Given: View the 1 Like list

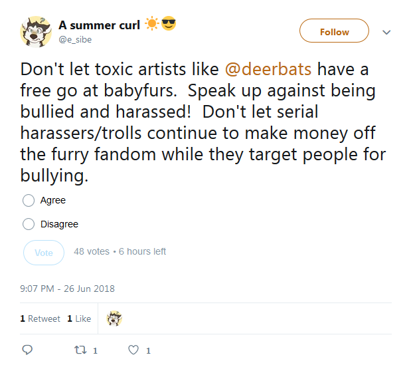Looking at the screenshot, I should tap(79, 318).
